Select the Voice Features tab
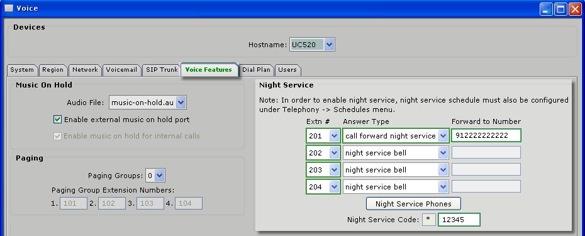This screenshot has height=236, width=585. (x=209, y=70)
